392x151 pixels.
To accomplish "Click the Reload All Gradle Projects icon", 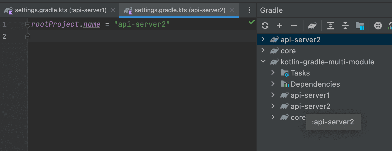I will pos(265,26).
